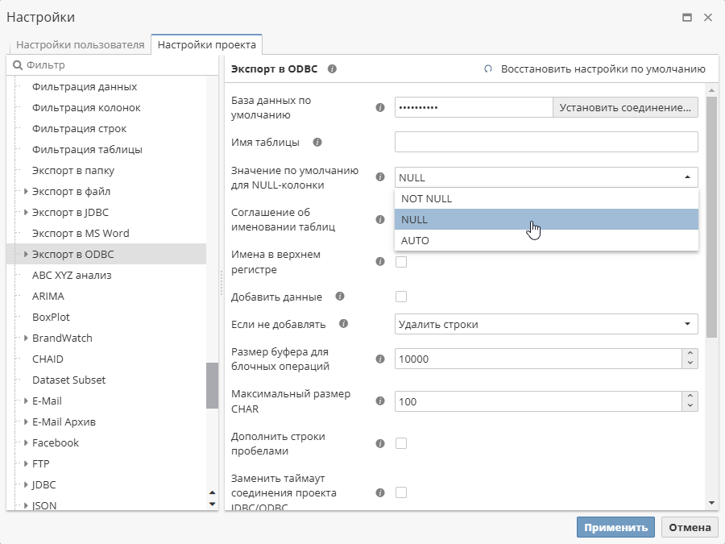Decrease Размер буфера value with down arrow
This screenshot has width=725, height=544.
pyautogui.click(x=690, y=363)
